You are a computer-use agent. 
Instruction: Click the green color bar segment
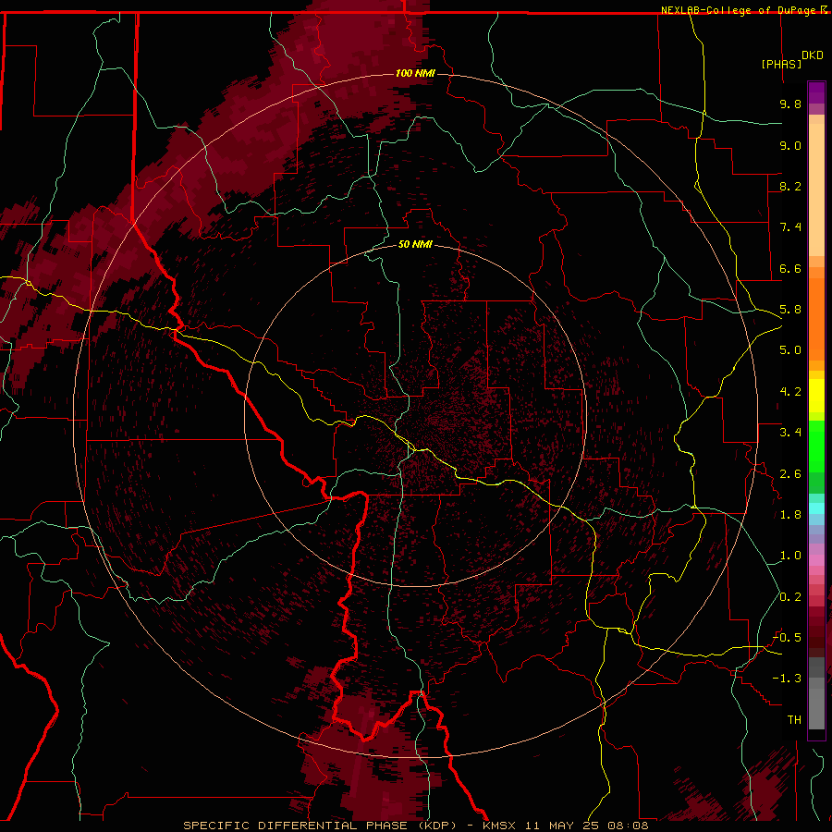(x=816, y=448)
